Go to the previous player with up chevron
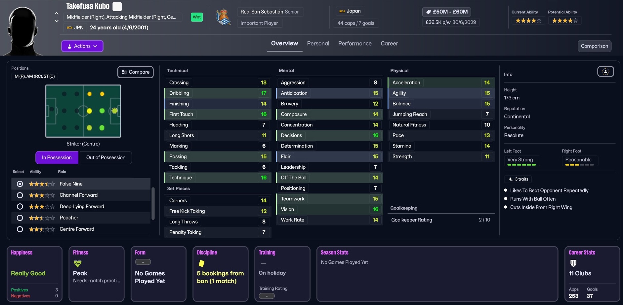Viewport: 623px width, 305px height. pyautogui.click(x=57, y=14)
